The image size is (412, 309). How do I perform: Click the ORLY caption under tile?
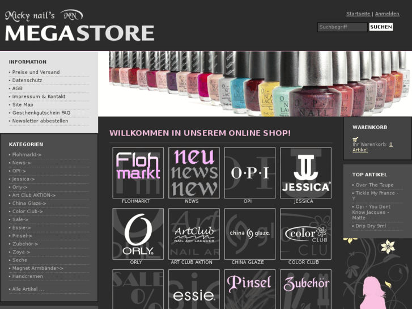pyautogui.click(x=136, y=262)
